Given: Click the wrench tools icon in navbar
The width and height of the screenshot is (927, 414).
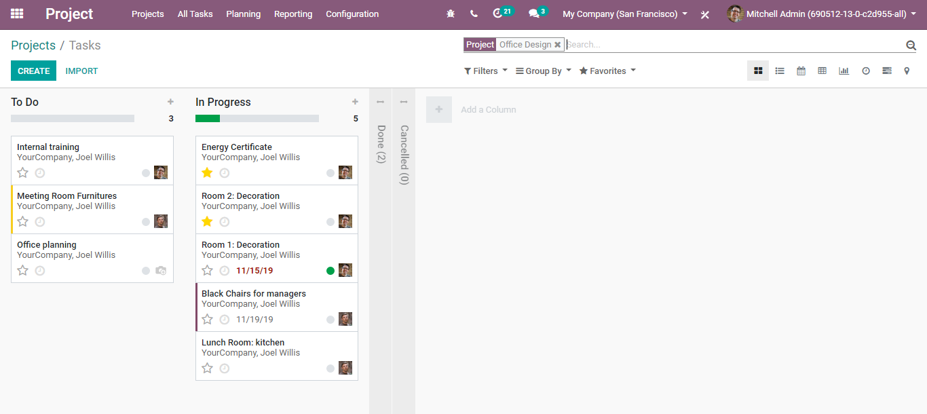Looking at the screenshot, I should pos(705,14).
